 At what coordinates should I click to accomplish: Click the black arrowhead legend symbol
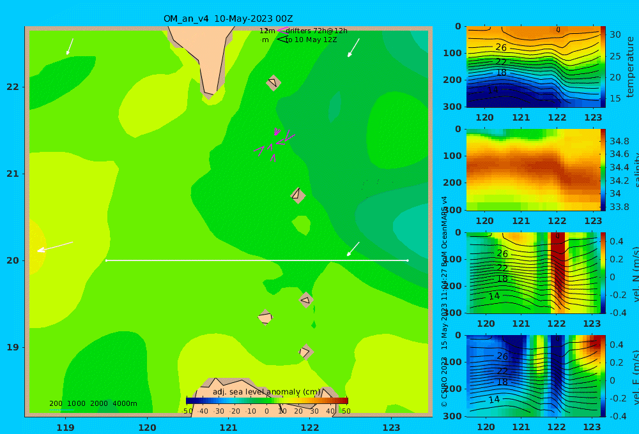click(x=282, y=40)
